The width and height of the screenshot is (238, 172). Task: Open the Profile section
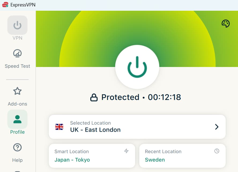17,123
